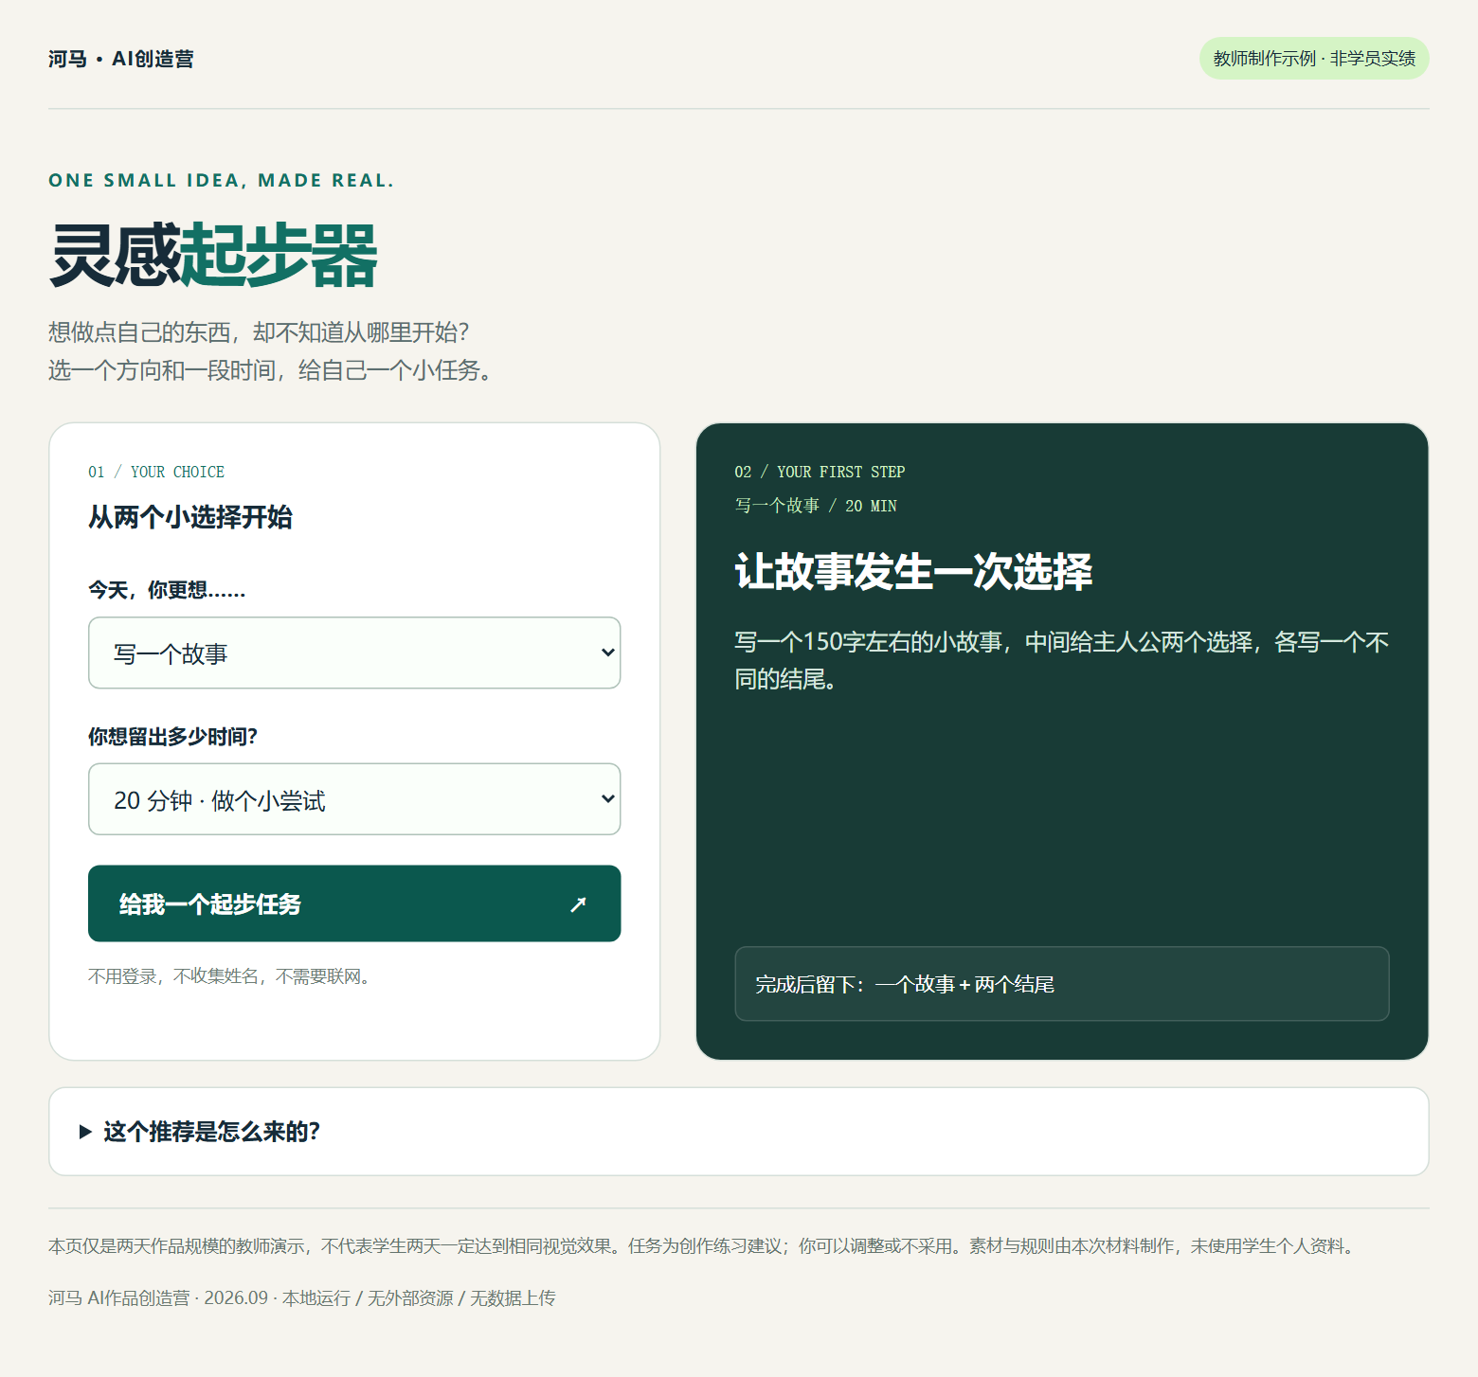The width and height of the screenshot is (1478, 1377).
Task: Open the 写一个故事 direction dropdown
Action: [x=354, y=653]
